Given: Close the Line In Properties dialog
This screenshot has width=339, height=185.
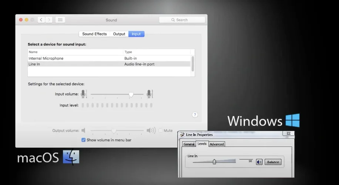Looking at the screenshot, I should (288, 133).
